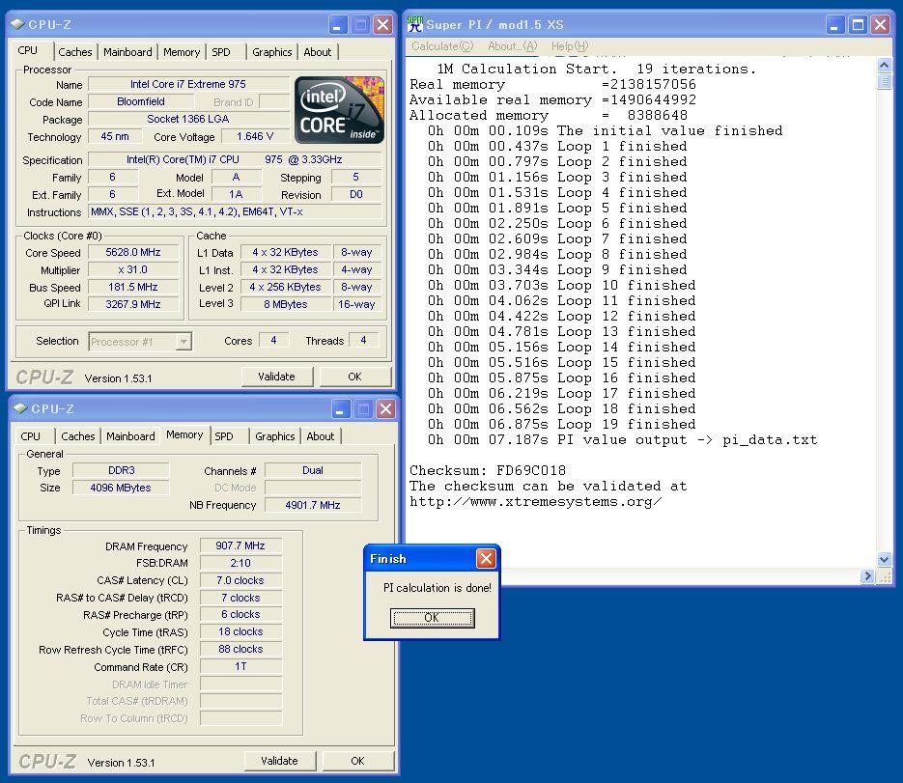Click the Super PI scrollbar down arrow

coord(884,559)
